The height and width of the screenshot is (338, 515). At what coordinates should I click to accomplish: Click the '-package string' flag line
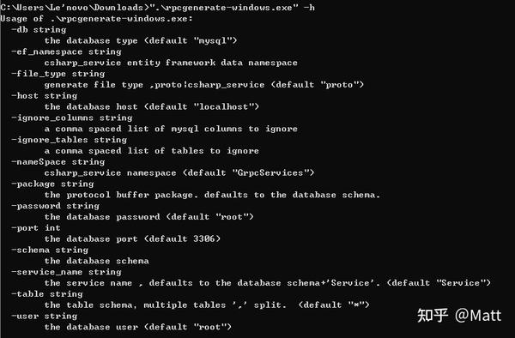tap(52, 184)
